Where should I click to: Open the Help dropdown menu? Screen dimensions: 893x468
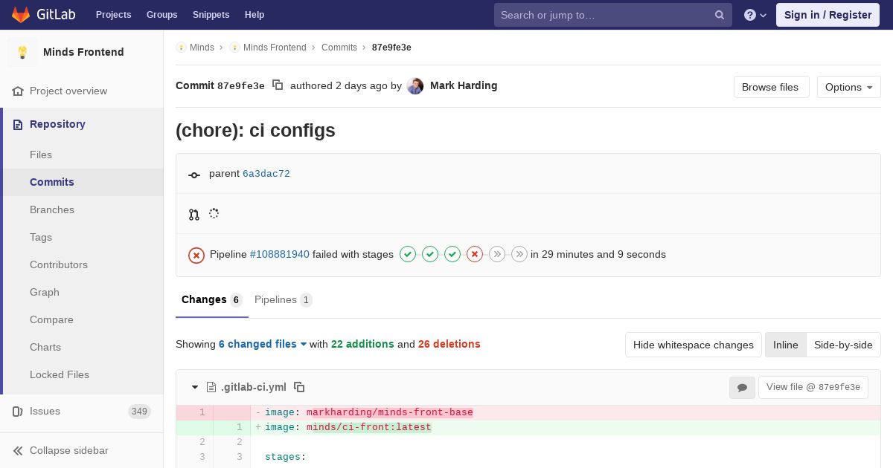click(255, 15)
